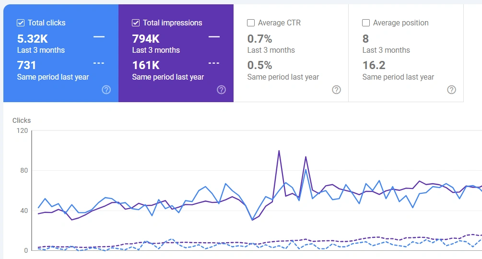482x259 pixels.
Task: Open the Total impressions help icon
Action: (221, 90)
